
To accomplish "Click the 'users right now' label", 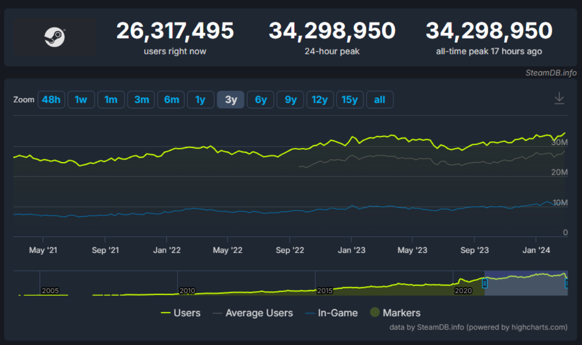I will click(x=175, y=51).
